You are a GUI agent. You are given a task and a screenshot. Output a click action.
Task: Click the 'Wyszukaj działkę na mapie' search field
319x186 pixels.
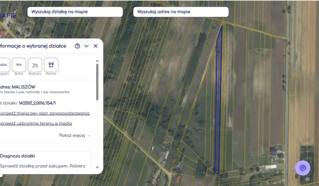click(75, 12)
